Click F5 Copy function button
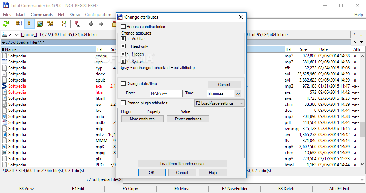Viewport: 366px width, 193px height. coord(130,189)
